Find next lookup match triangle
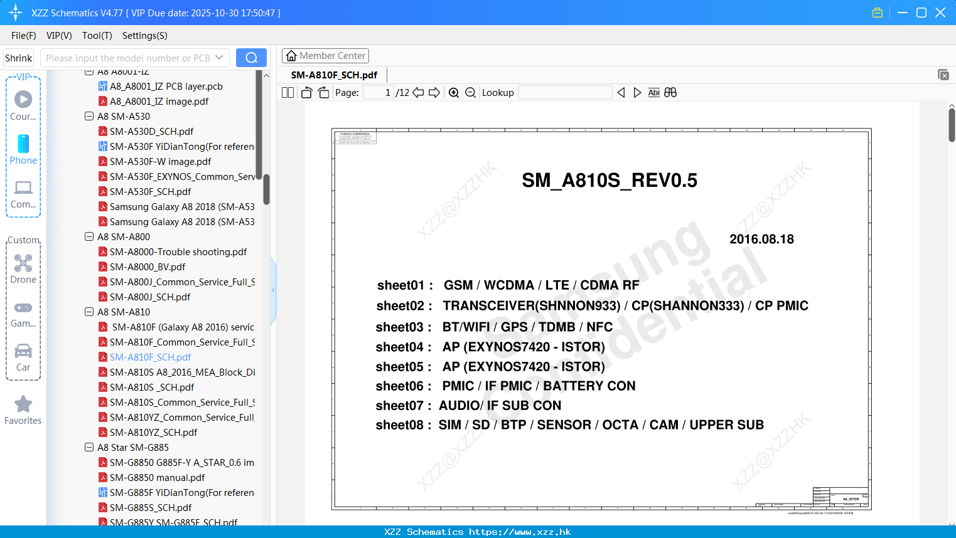The width and height of the screenshot is (956, 538). 637,93
